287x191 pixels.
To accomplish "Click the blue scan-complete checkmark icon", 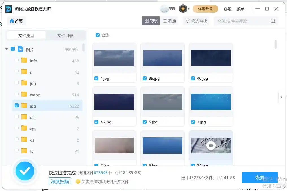I will point(25,171).
